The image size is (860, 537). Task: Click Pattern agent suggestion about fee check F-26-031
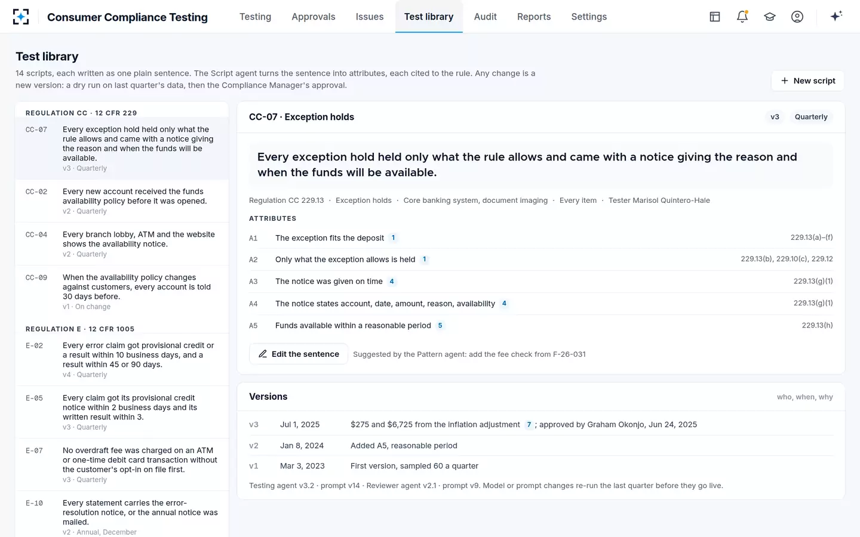[469, 354]
